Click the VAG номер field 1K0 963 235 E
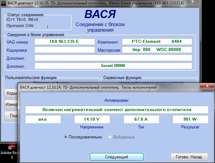This screenshot has height=163, width=215. tap(64, 41)
